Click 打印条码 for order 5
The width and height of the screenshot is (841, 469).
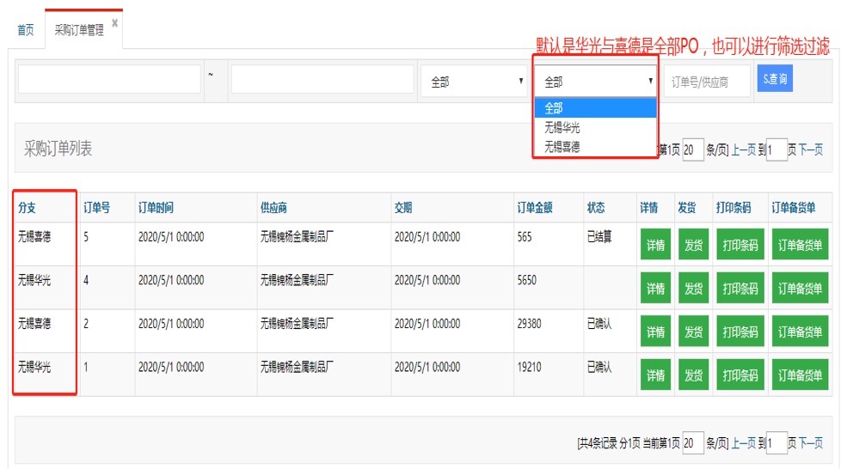(x=740, y=245)
